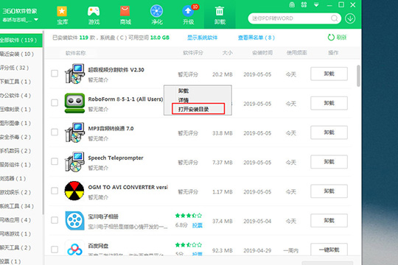Open the 显示系统软件 link

(202, 38)
